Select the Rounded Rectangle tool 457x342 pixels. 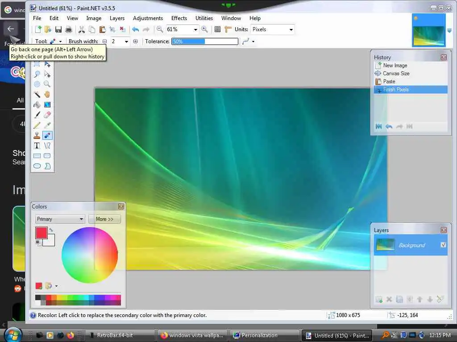tap(47, 156)
